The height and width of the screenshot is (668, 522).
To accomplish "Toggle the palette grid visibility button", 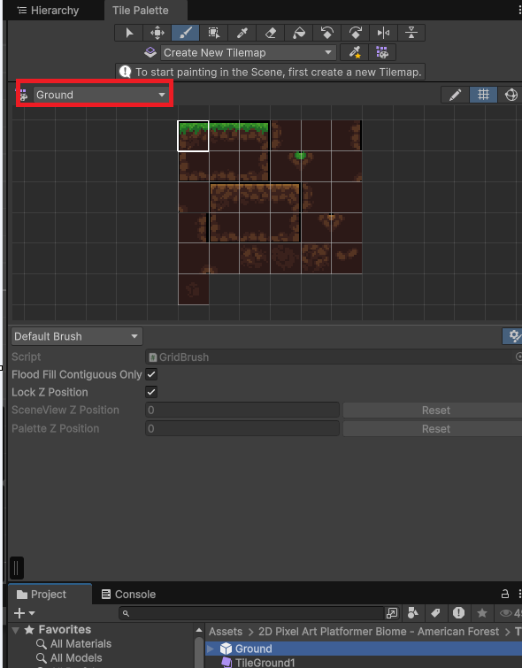I will point(483,95).
